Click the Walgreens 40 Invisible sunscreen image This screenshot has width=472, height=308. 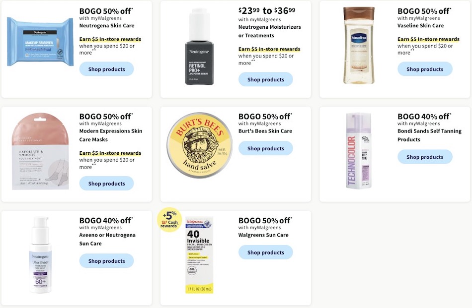[199, 253]
